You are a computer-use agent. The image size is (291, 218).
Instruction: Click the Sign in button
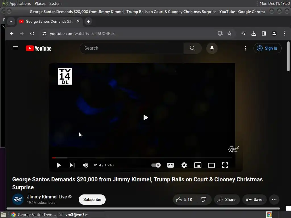tap(267, 48)
